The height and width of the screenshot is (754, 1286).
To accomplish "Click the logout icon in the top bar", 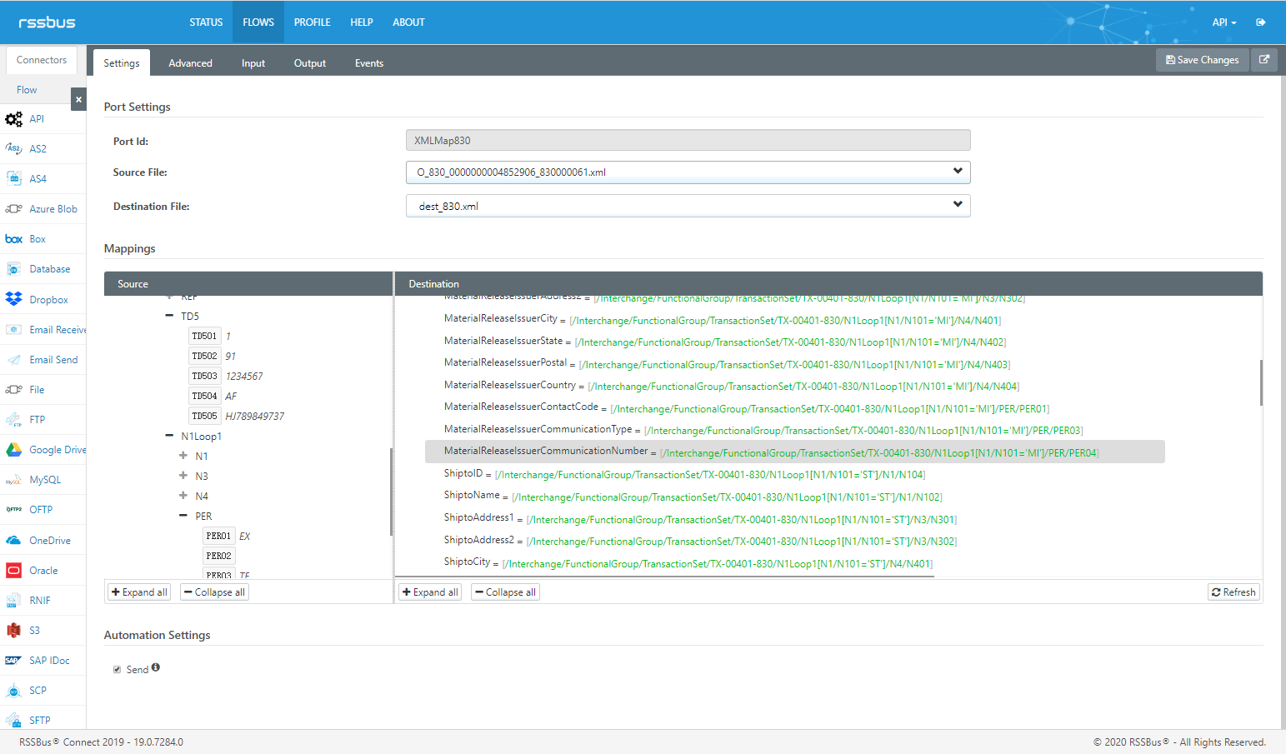I will pos(1261,22).
